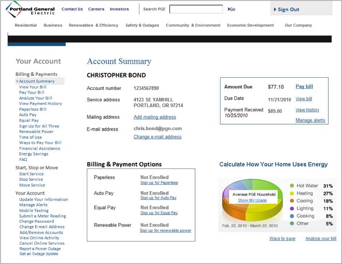Open the Contact Us page
The height and width of the screenshot is (264, 342).
(72, 9)
